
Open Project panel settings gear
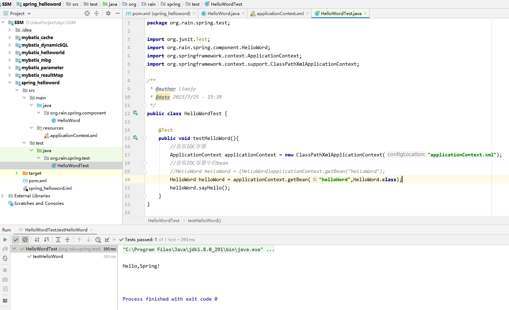108,13
